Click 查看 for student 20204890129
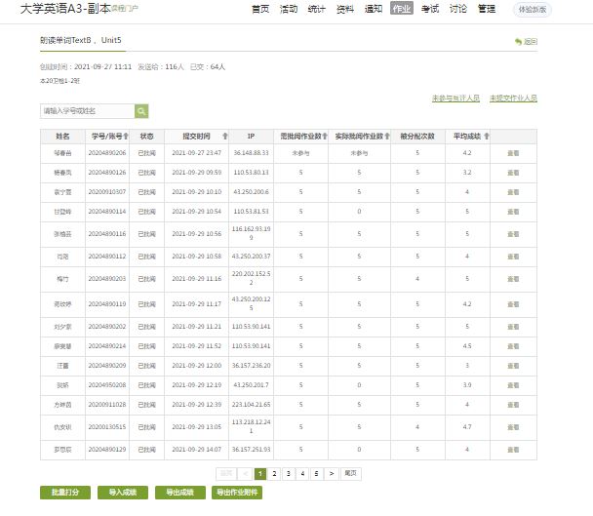593x516 pixels. point(513,450)
